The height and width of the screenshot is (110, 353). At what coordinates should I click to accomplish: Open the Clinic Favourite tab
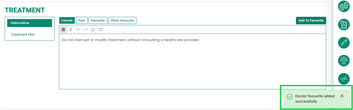pos(122,20)
